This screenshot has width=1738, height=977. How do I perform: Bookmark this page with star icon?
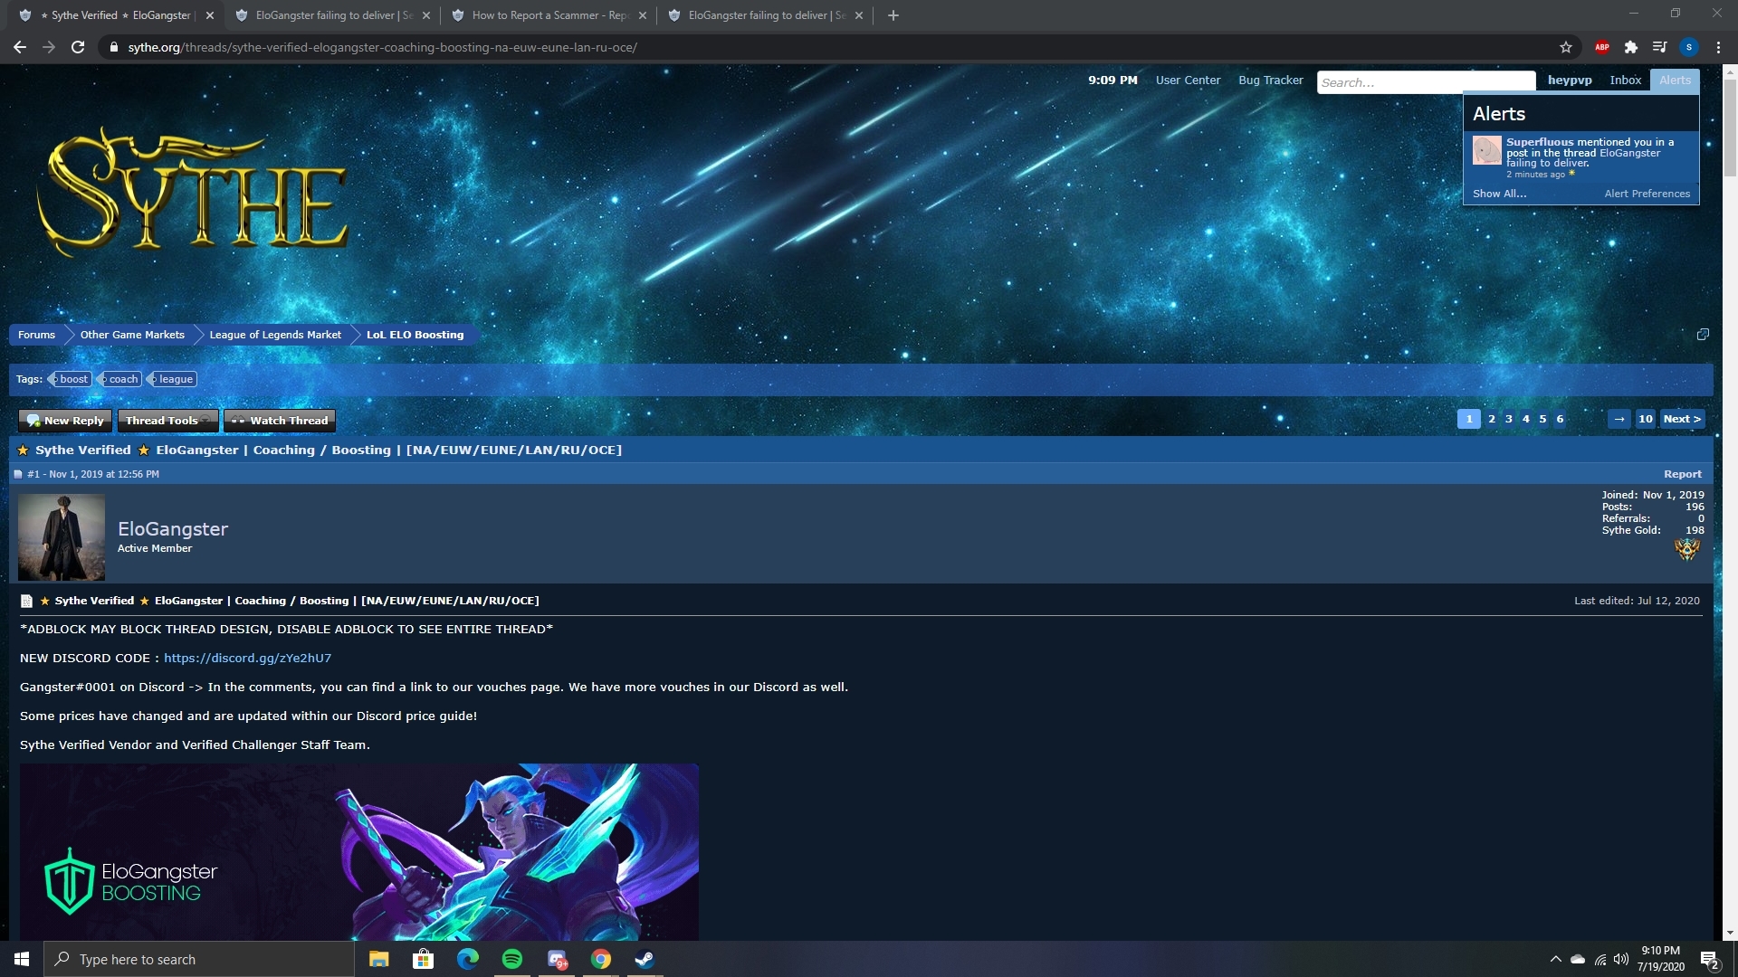[1565, 47]
